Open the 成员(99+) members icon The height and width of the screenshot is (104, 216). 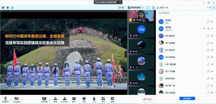tap(65, 100)
